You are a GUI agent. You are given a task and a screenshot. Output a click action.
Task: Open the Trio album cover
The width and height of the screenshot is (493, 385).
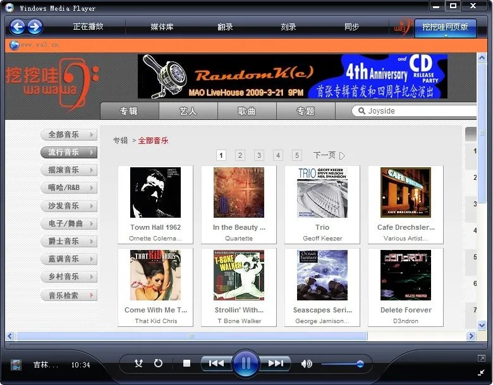click(322, 192)
